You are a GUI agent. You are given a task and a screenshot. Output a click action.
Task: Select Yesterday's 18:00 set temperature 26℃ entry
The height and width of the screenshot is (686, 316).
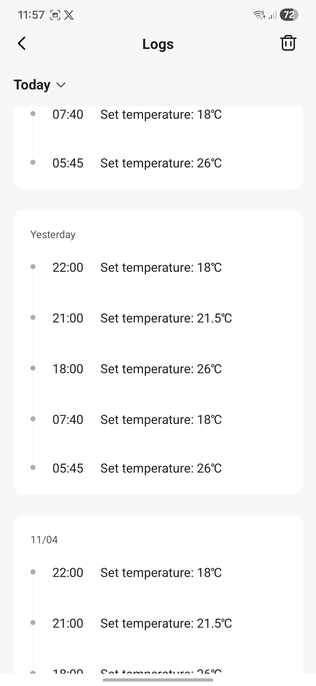pos(137,369)
